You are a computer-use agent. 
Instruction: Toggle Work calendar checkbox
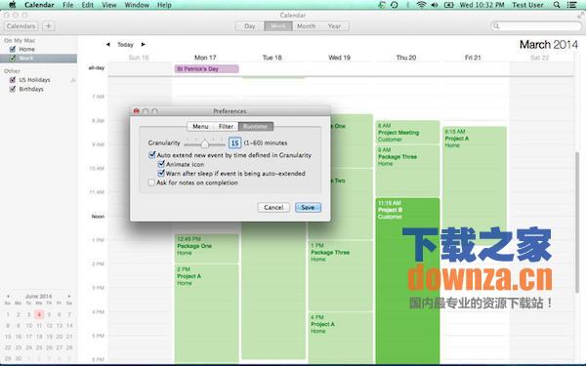coord(13,58)
